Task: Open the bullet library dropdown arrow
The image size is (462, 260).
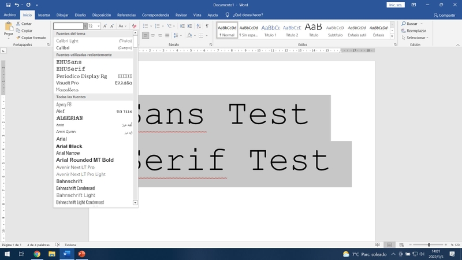Action: [x=151, y=26]
